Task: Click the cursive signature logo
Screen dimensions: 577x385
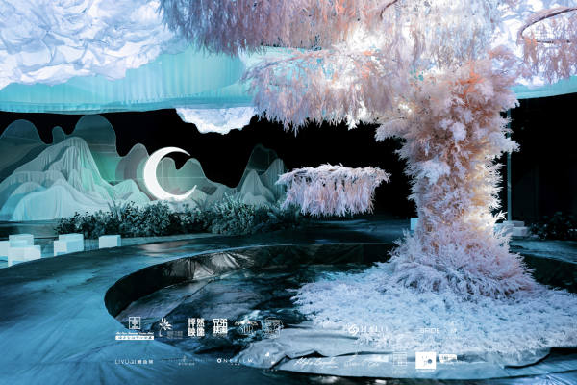Action: click(x=315, y=362)
